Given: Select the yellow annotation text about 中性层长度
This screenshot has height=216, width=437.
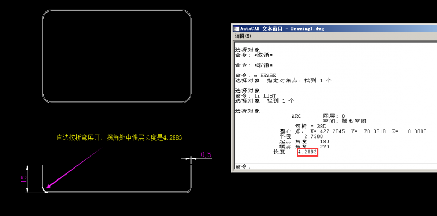Looking at the screenshot, I should click(x=119, y=137).
